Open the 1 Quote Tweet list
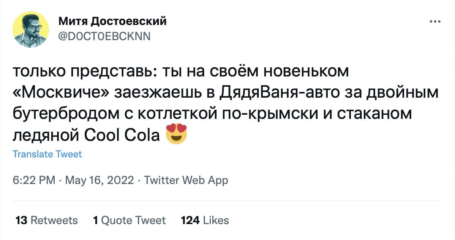Viewport: 455px width, 240px height. click(x=129, y=220)
